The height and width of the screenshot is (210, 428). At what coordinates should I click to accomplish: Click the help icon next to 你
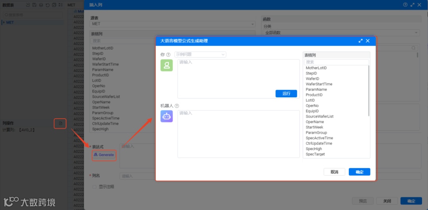click(x=168, y=55)
